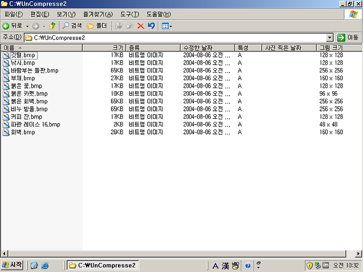Select the 부채.bmp file icon
The width and height of the screenshot is (363, 272).
[6, 78]
